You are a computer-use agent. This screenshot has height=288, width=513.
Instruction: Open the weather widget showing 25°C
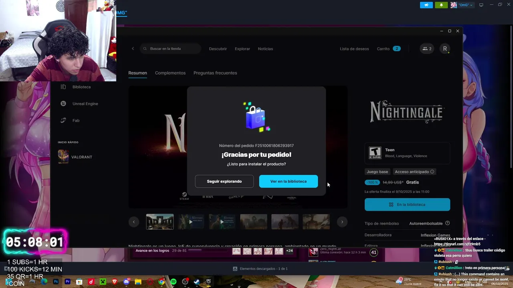click(x=408, y=282)
